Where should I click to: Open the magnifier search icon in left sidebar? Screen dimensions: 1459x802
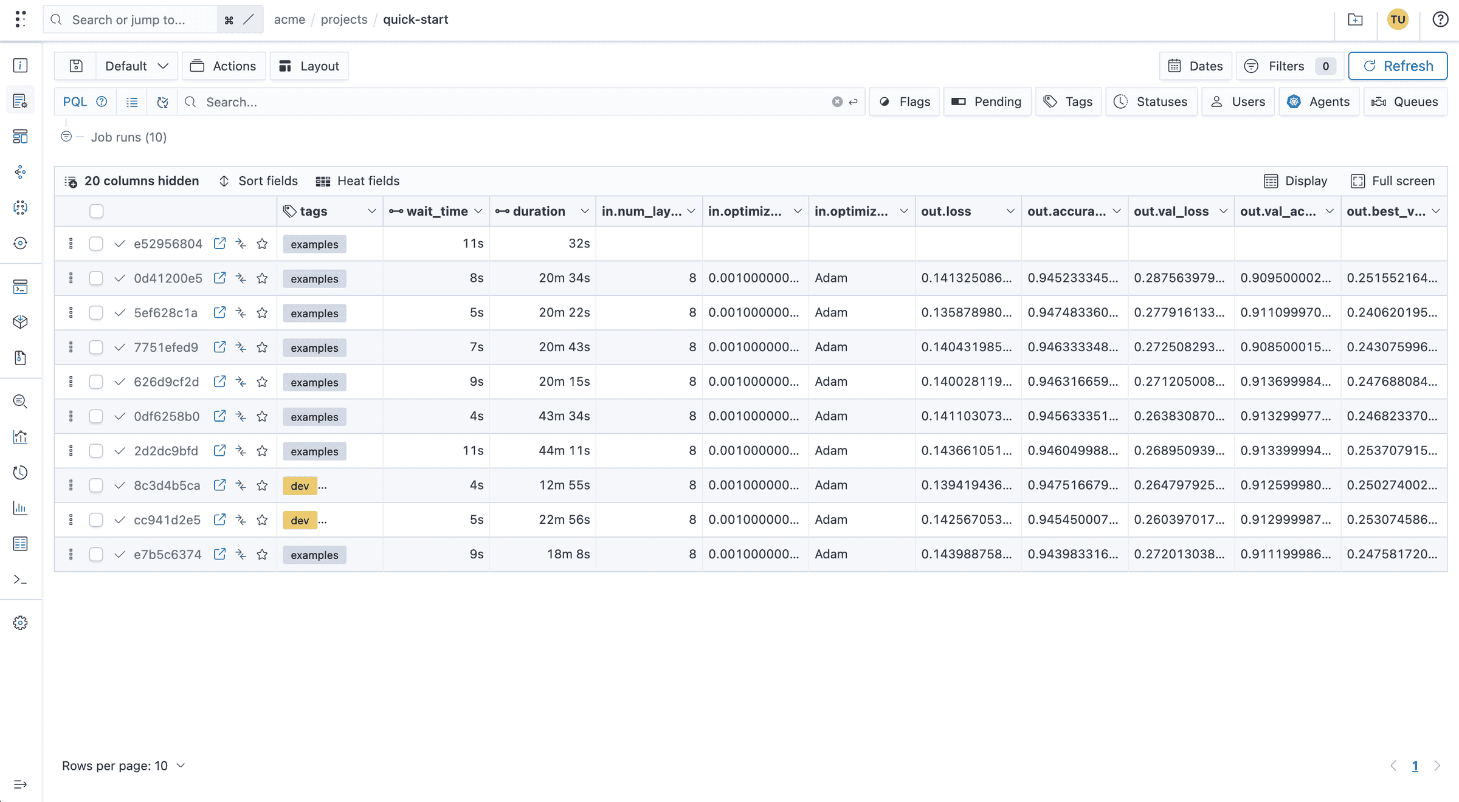click(20, 402)
